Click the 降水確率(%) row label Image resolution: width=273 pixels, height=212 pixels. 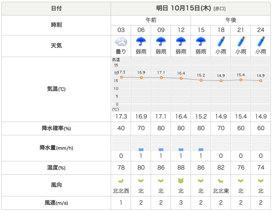click(x=56, y=128)
